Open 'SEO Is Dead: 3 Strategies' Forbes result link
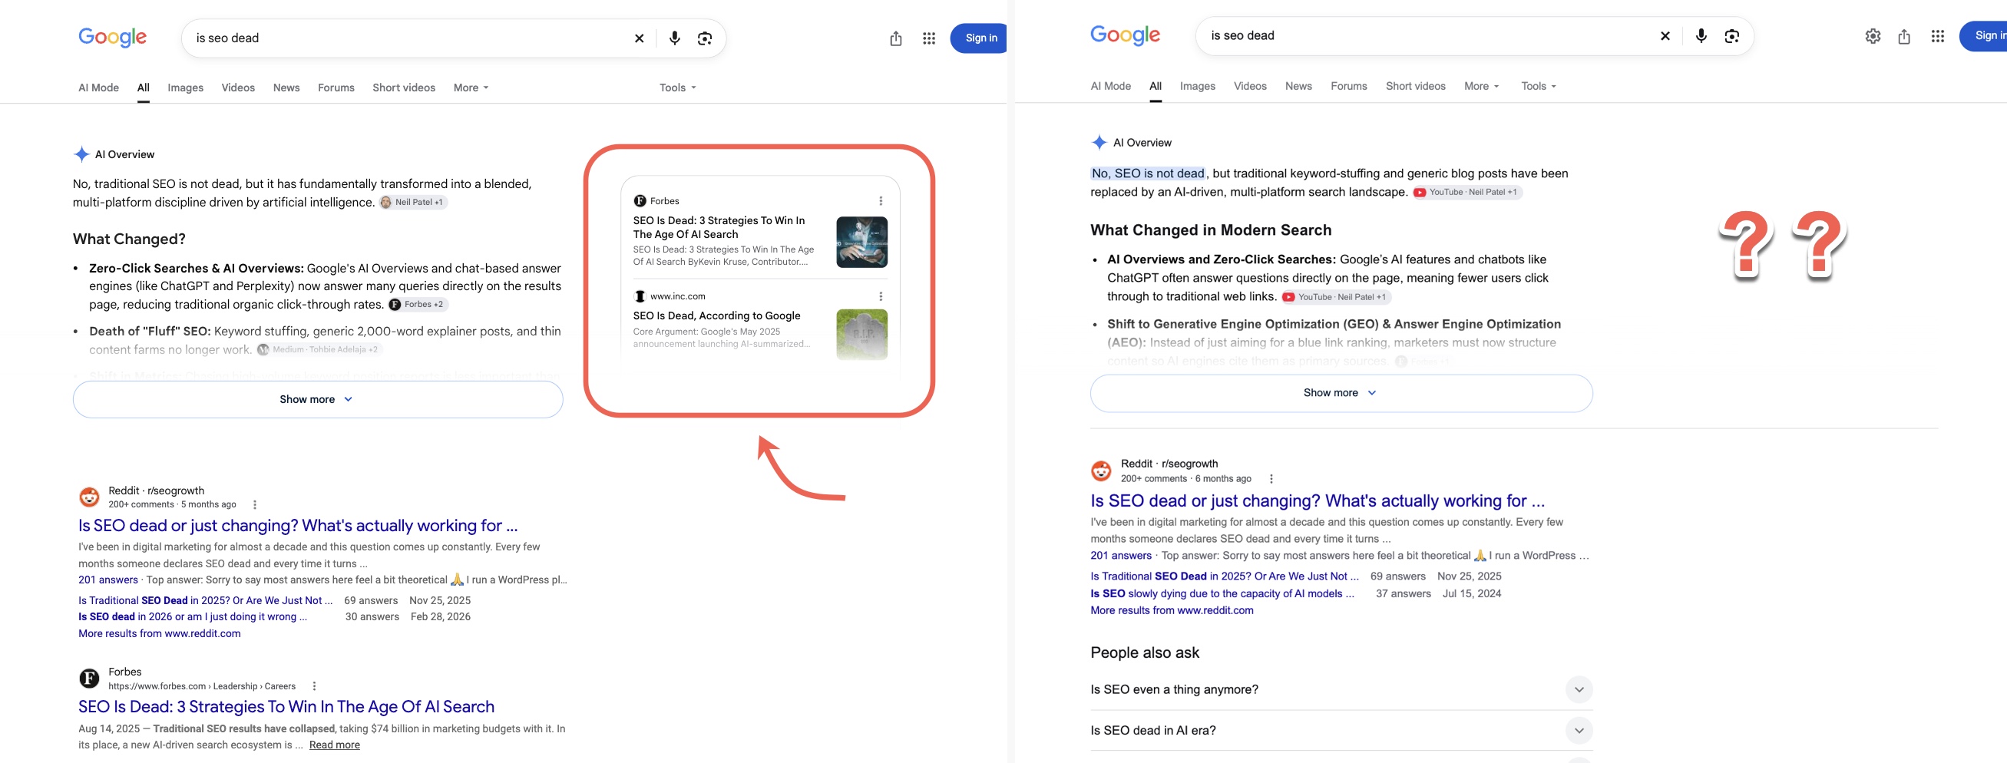 [x=286, y=707]
